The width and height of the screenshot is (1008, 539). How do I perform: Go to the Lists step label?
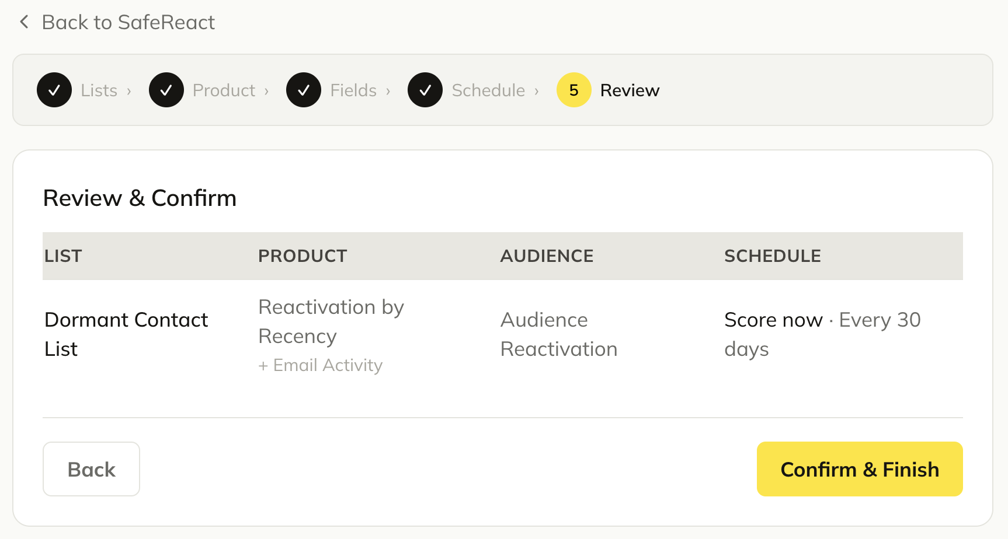coord(99,90)
